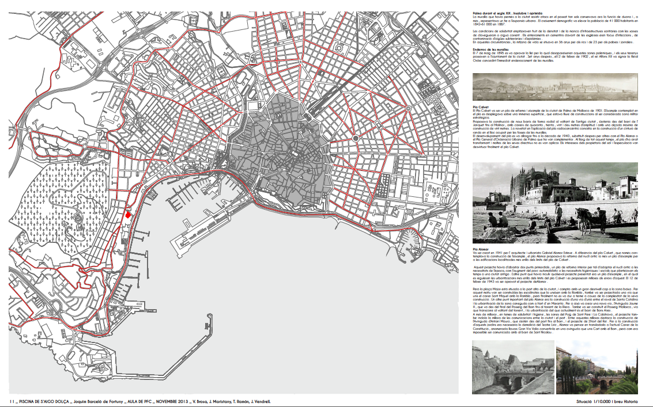The image size is (653, 407).
Task: Click the circular plaza symbol east of old town
Action: coord(356,139)
